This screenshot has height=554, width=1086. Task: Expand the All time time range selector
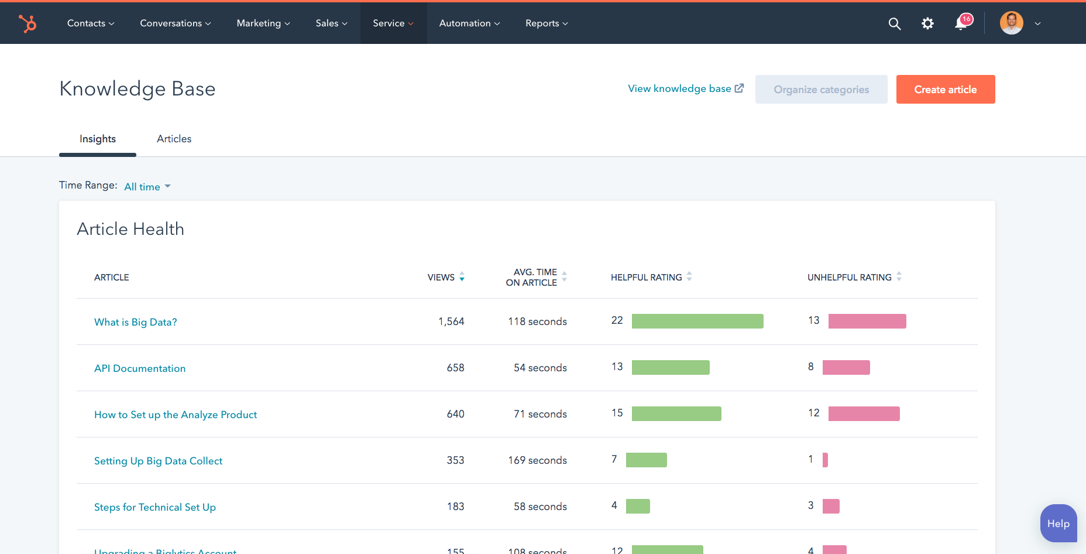click(146, 186)
